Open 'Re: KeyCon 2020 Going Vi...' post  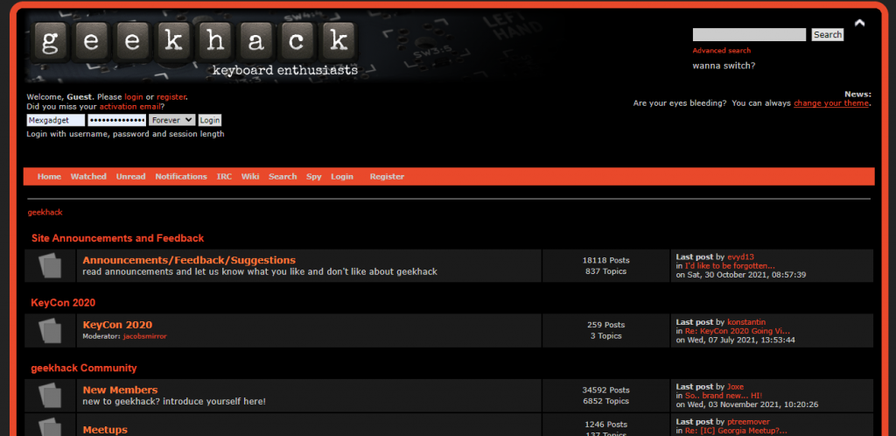click(737, 332)
